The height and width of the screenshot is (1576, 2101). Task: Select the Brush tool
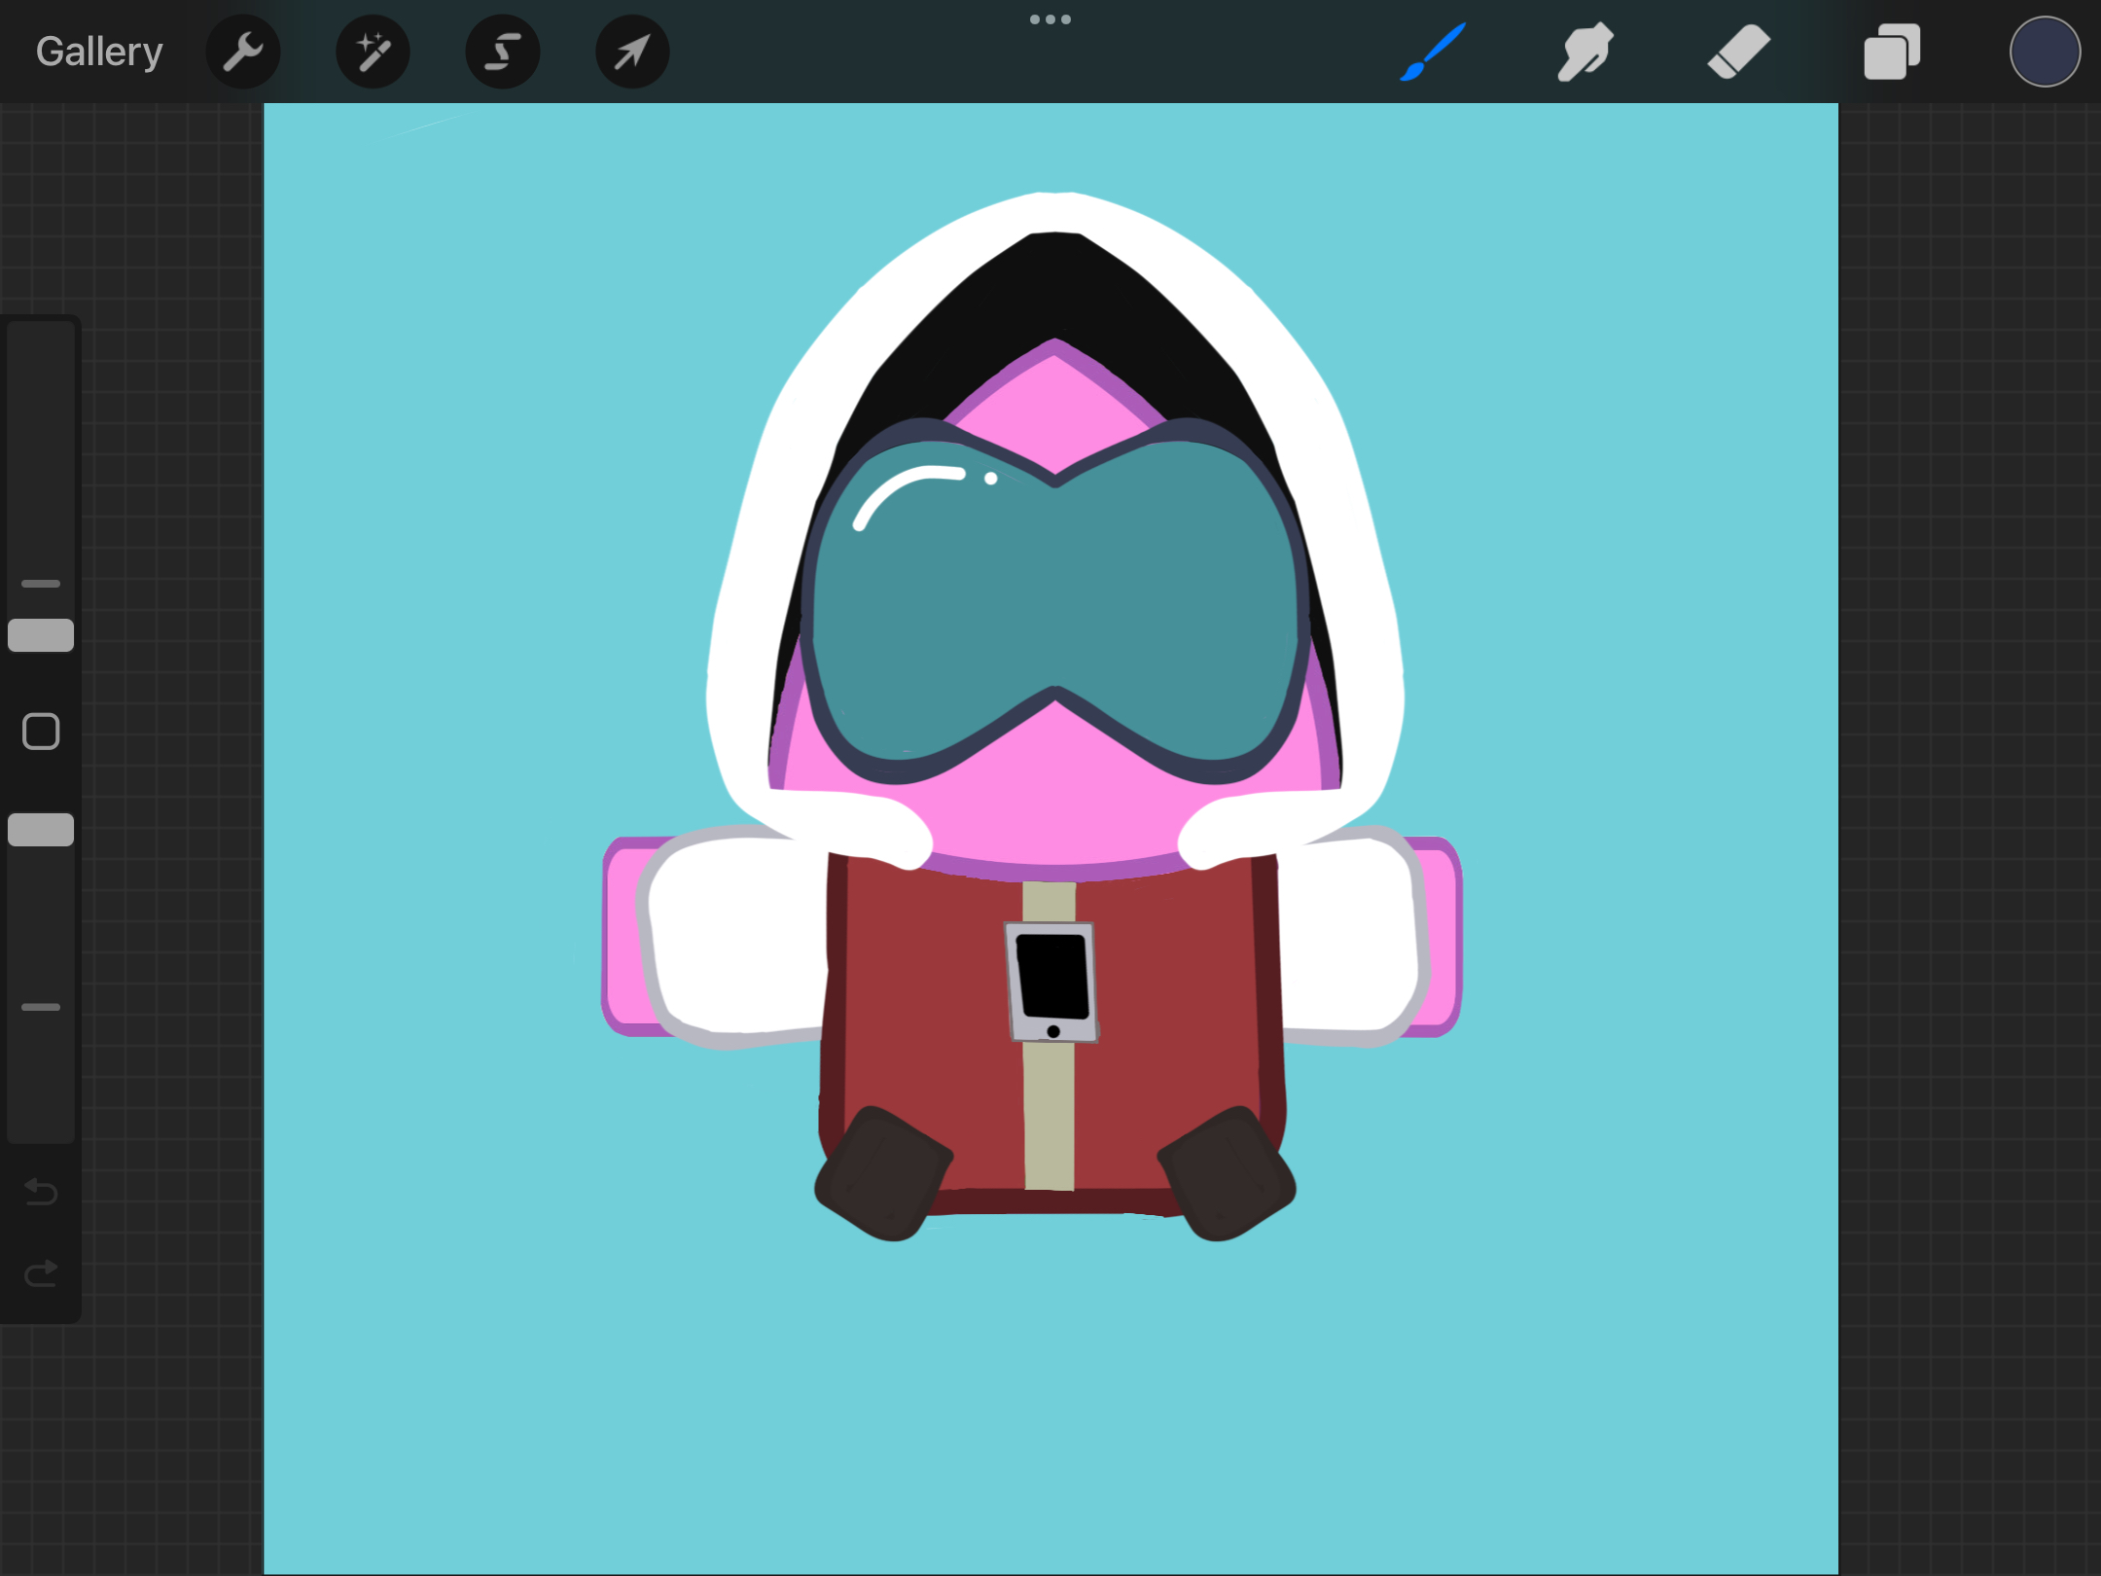(1433, 52)
